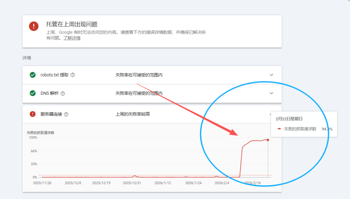350x199 pixels.
Task: Click the 失败的抓取请求数 chart axis title
Action: click(x=41, y=133)
